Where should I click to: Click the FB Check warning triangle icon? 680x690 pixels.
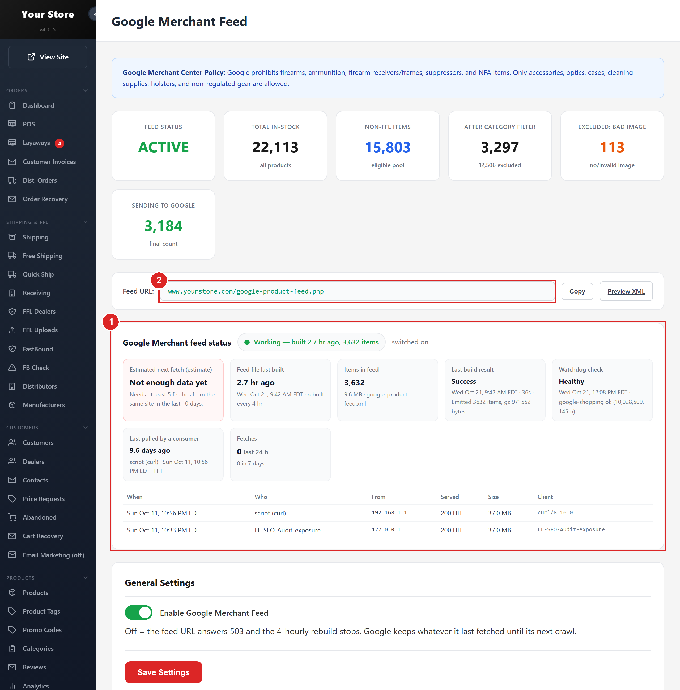pyautogui.click(x=12, y=368)
